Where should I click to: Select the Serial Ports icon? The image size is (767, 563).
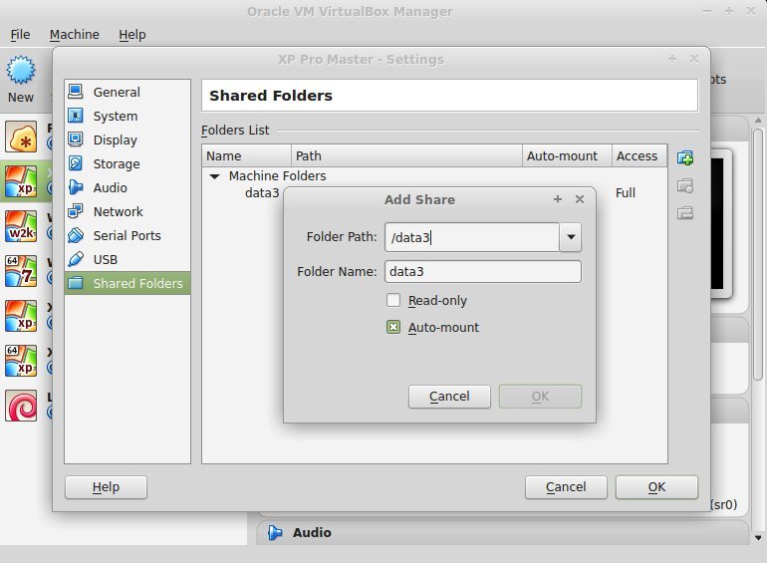[x=76, y=235]
